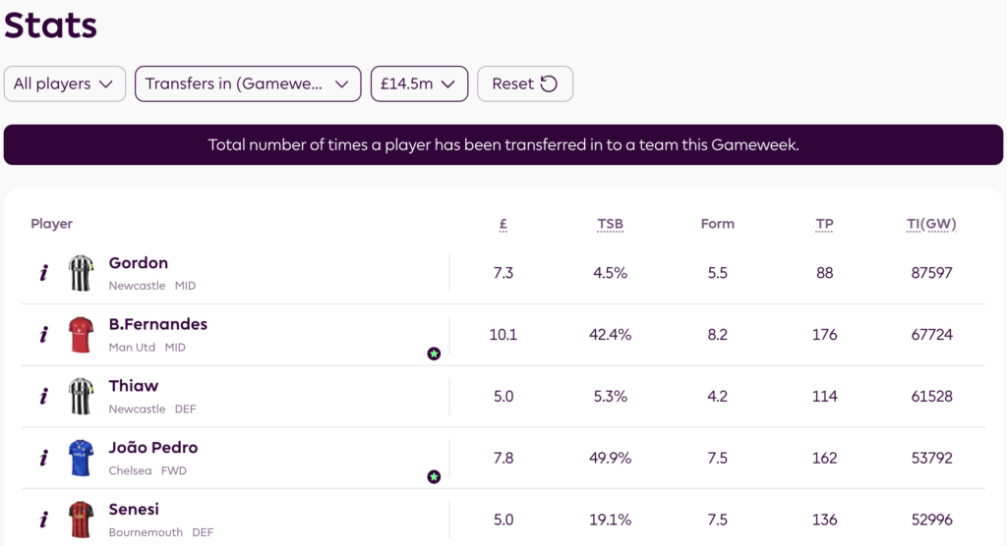Image resolution: width=1007 pixels, height=546 pixels.
Task: Select the B.Fernandes player name
Action: coord(158,324)
